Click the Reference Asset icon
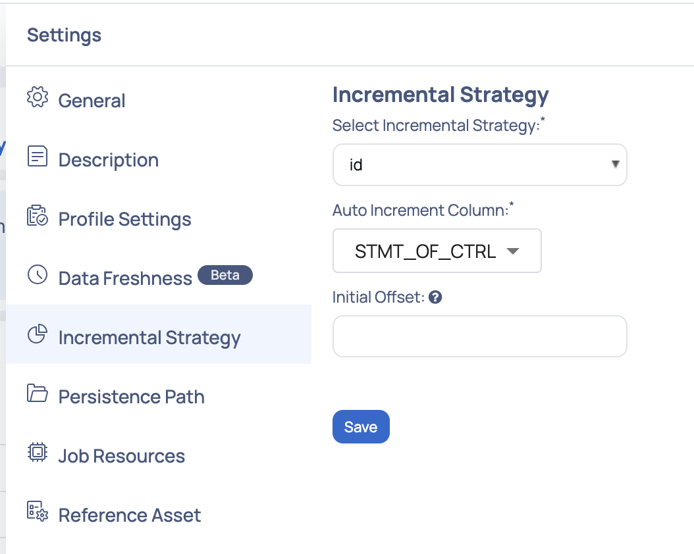 [38, 511]
